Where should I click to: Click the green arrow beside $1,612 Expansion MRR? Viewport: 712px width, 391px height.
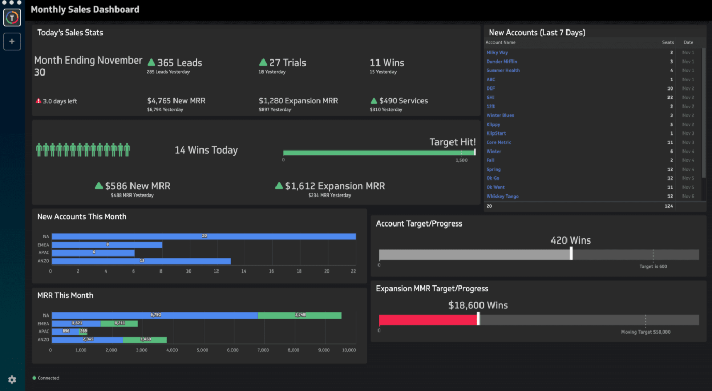pyautogui.click(x=279, y=186)
